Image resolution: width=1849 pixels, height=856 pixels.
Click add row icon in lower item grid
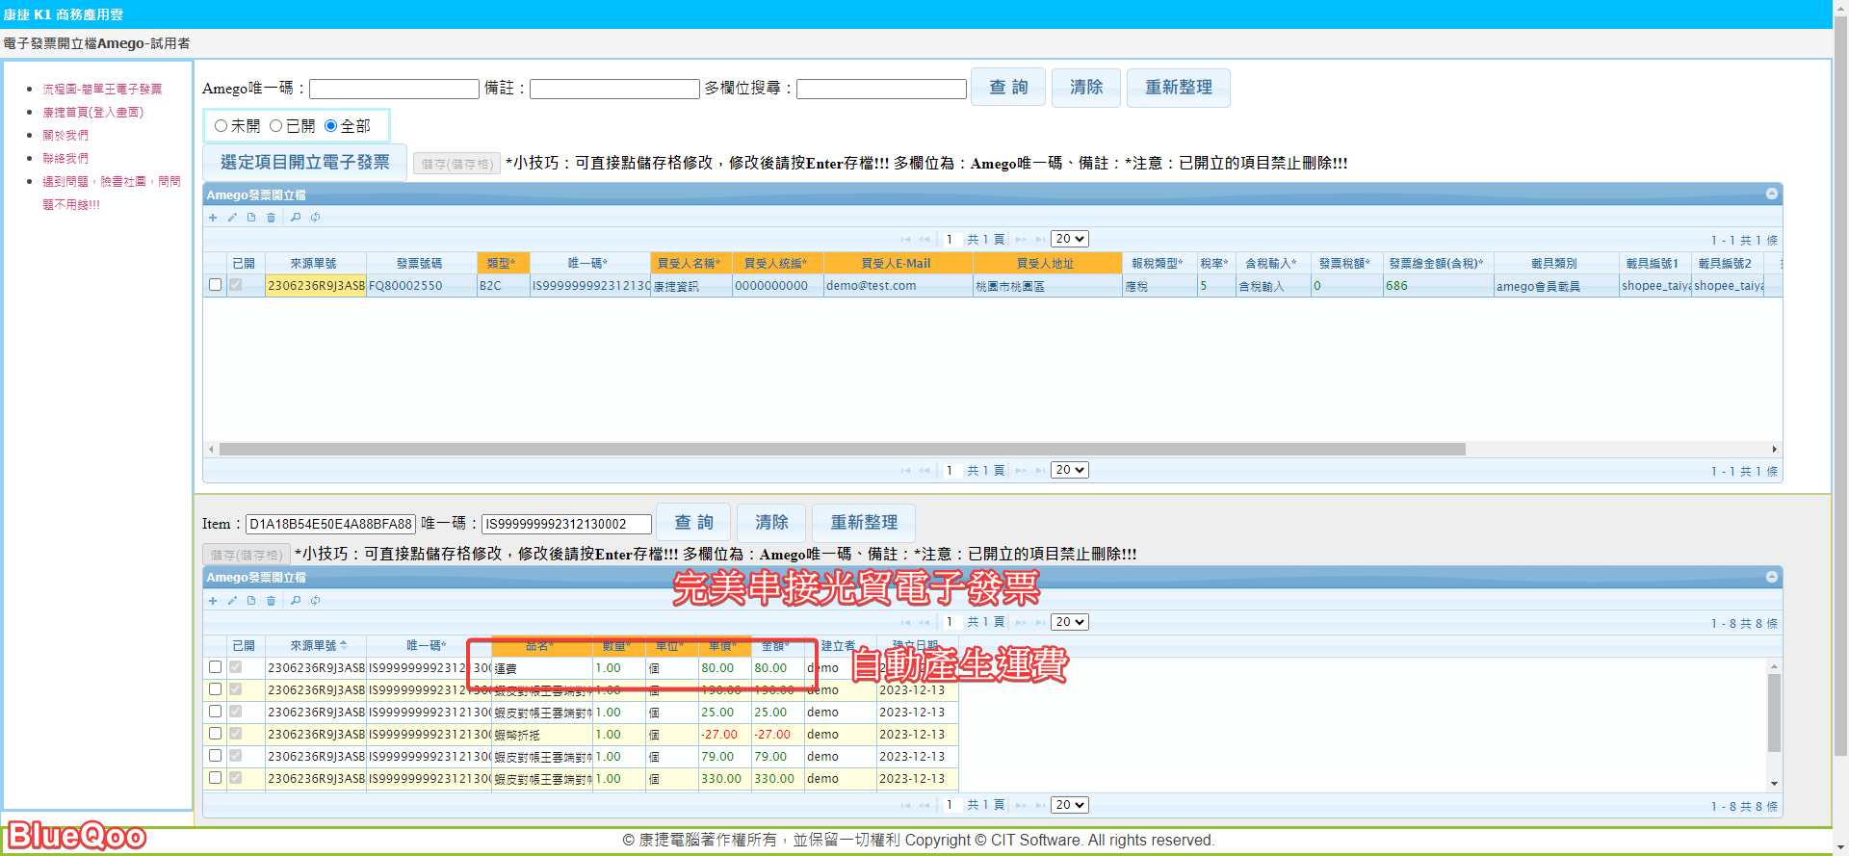tap(213, 601)
